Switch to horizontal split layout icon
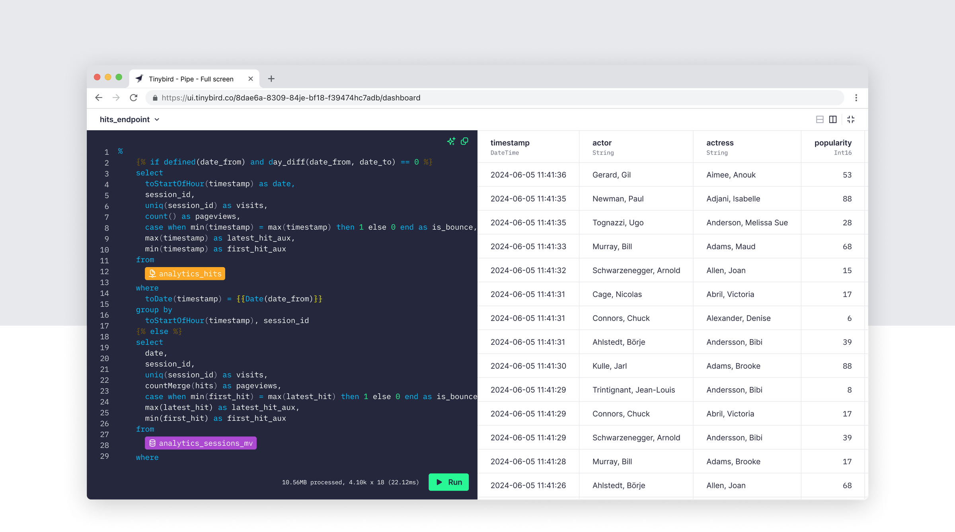 (x=819, y=119)
